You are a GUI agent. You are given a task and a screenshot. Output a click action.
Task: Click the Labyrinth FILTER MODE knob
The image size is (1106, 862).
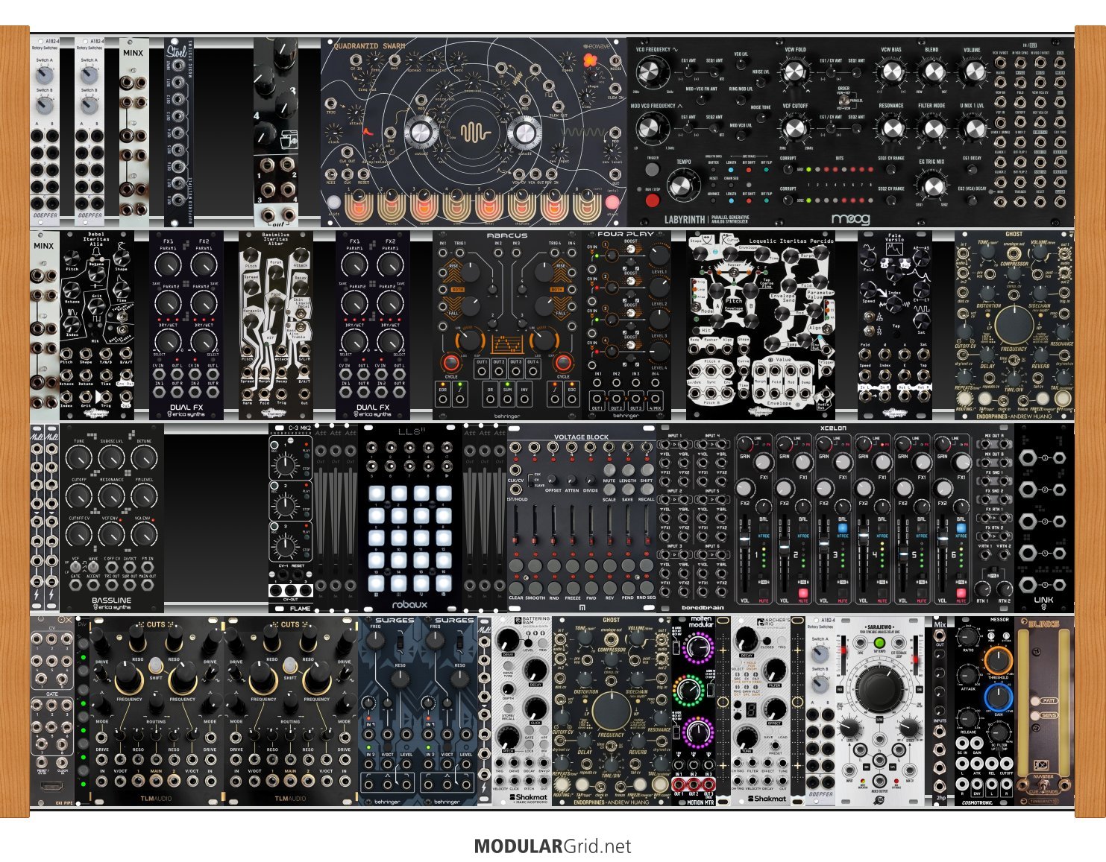tap(931, 128)
